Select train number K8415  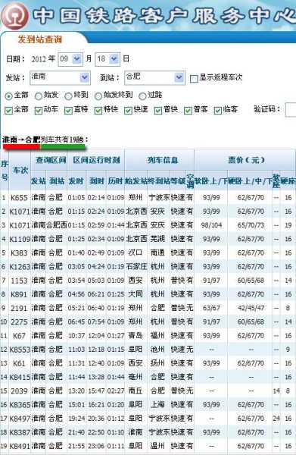[20, 377]
